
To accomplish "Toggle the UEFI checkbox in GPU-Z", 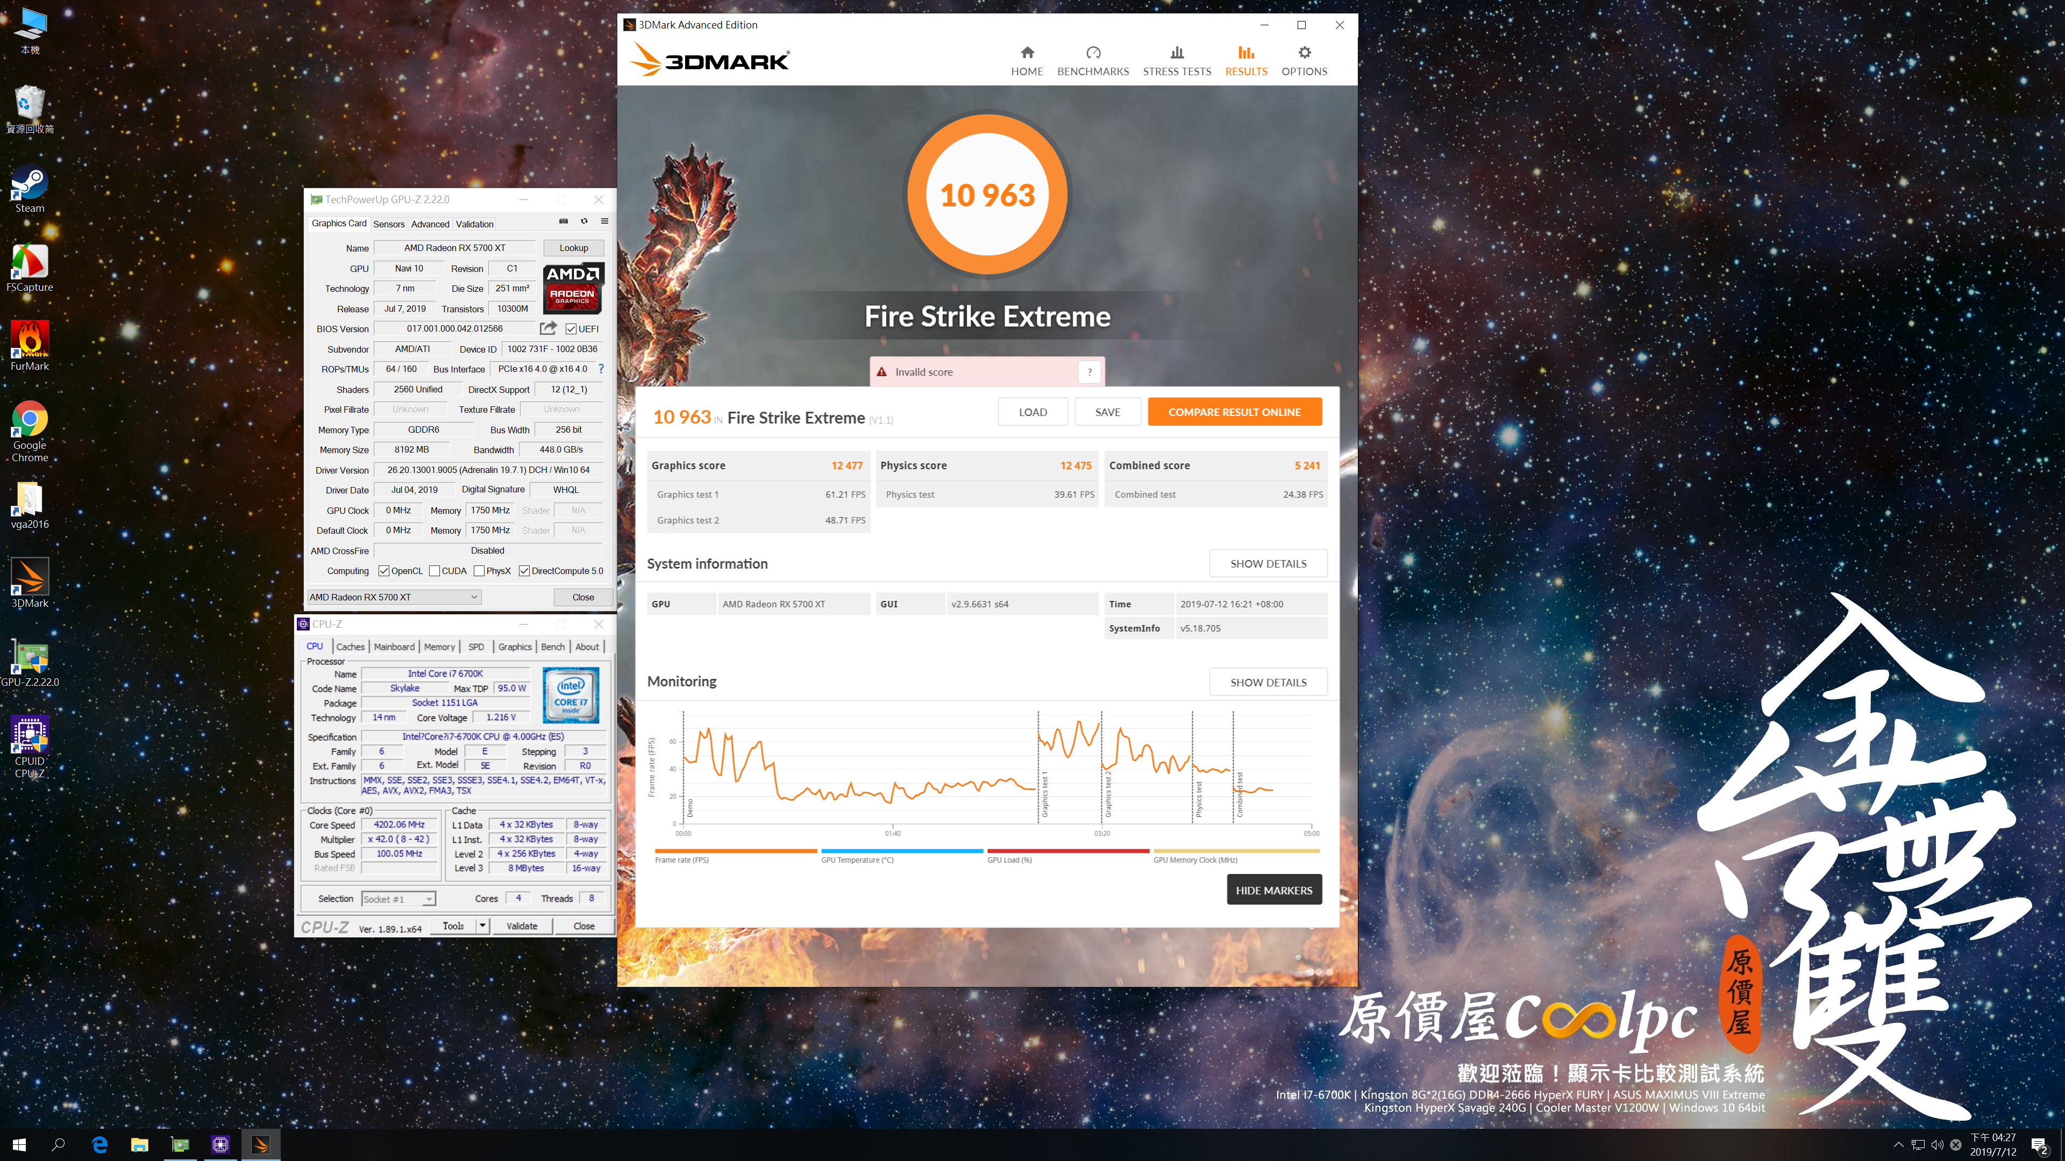I will coord(571,328).
